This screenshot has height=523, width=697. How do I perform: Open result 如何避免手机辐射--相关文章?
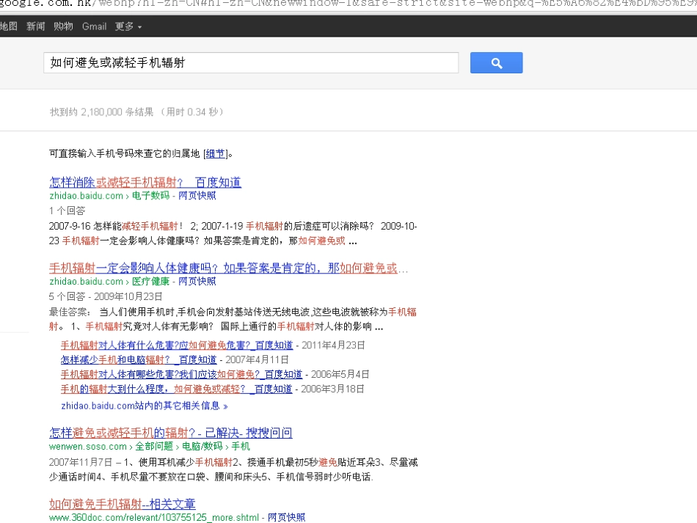[x=123, y=504]
